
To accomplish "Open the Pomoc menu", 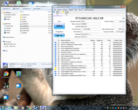I will 81,10.
